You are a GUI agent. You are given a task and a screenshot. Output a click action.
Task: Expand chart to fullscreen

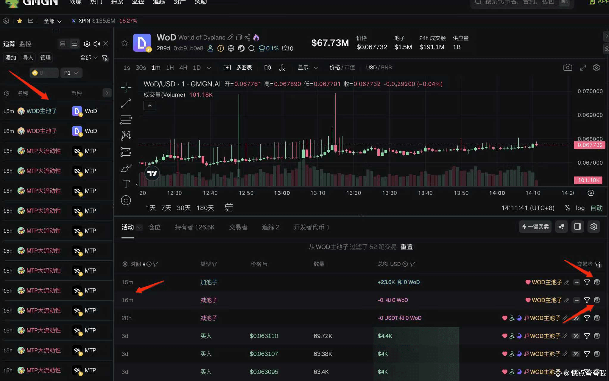(583, 68)
